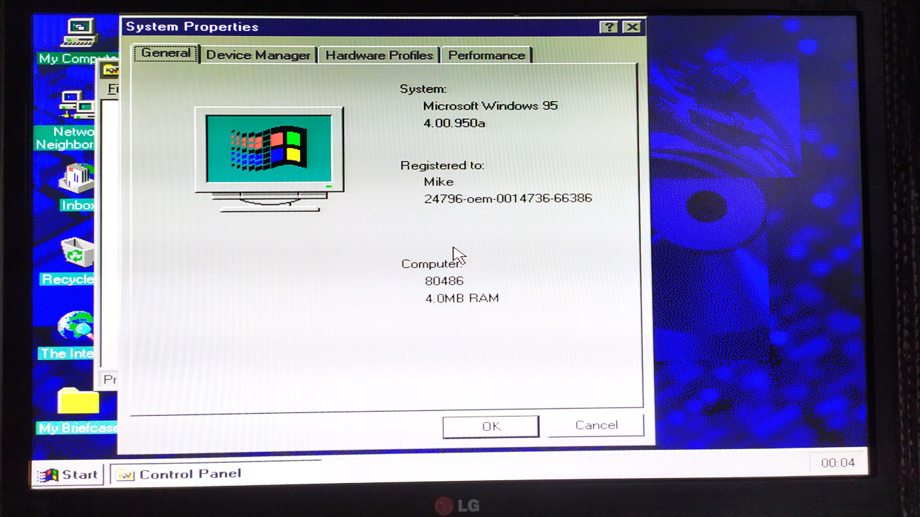Click the taskbar clock showing 00:04
Image resolution: width=920 pixels, height=517 pixels.
(838, 463)
